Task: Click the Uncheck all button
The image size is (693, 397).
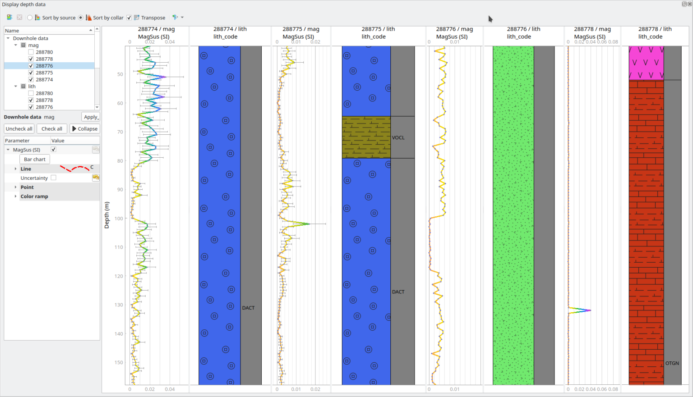Action: (19, 129)
